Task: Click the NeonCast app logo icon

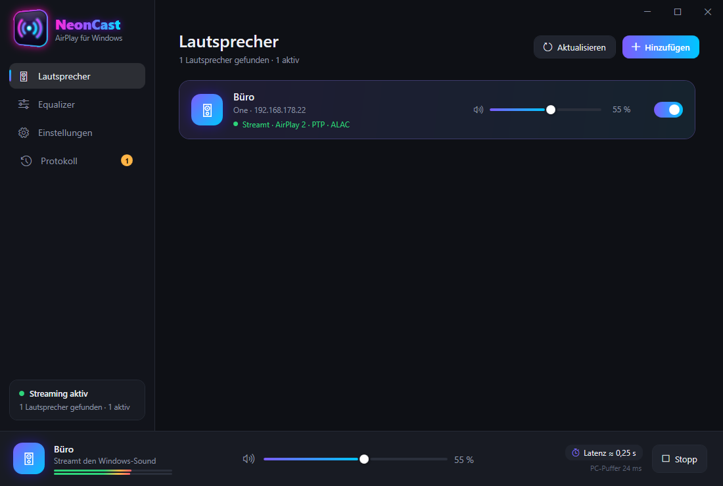Action: [x=30, y=28]
